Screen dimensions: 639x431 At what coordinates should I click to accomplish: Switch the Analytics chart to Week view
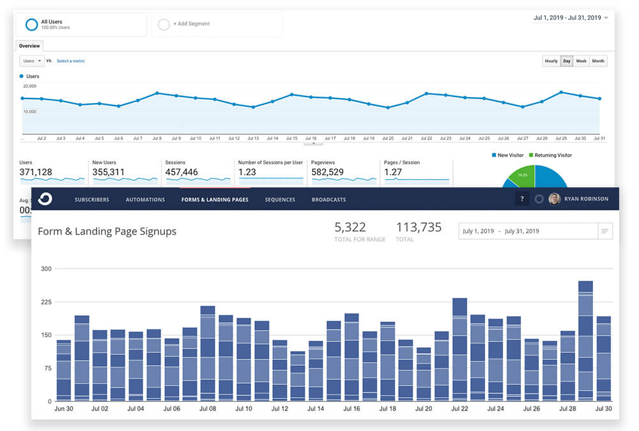[581, 61]
